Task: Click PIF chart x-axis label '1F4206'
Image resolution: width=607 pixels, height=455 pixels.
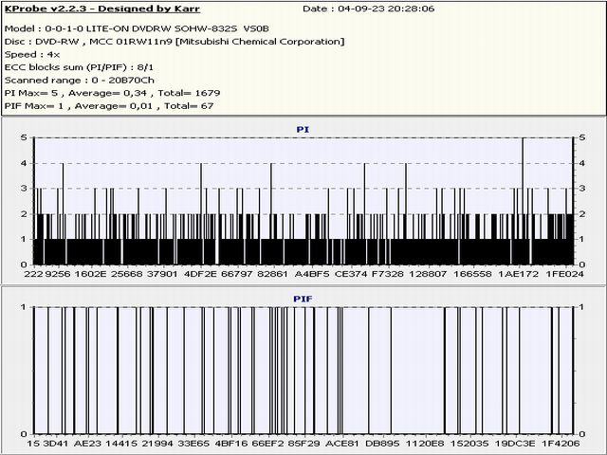Action: (x=561, y=444)
